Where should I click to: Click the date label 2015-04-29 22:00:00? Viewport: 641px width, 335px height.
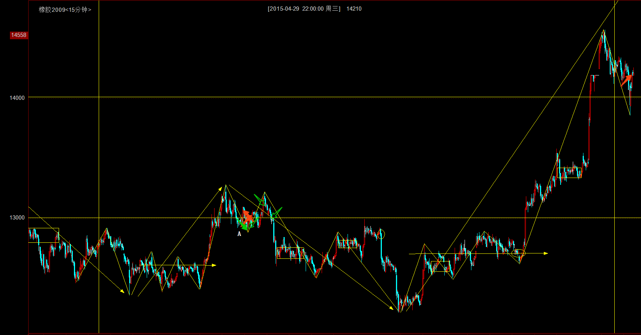point(296,9)
